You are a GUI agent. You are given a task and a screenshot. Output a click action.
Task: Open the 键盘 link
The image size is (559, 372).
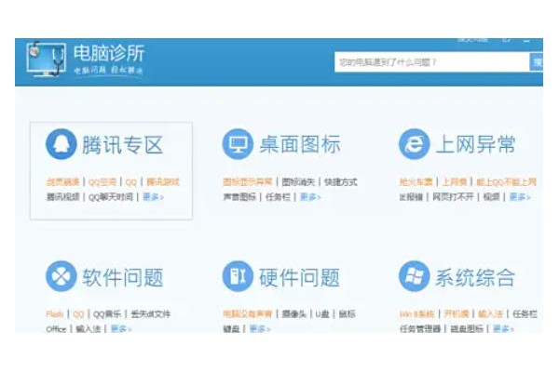tap(231, 329)
